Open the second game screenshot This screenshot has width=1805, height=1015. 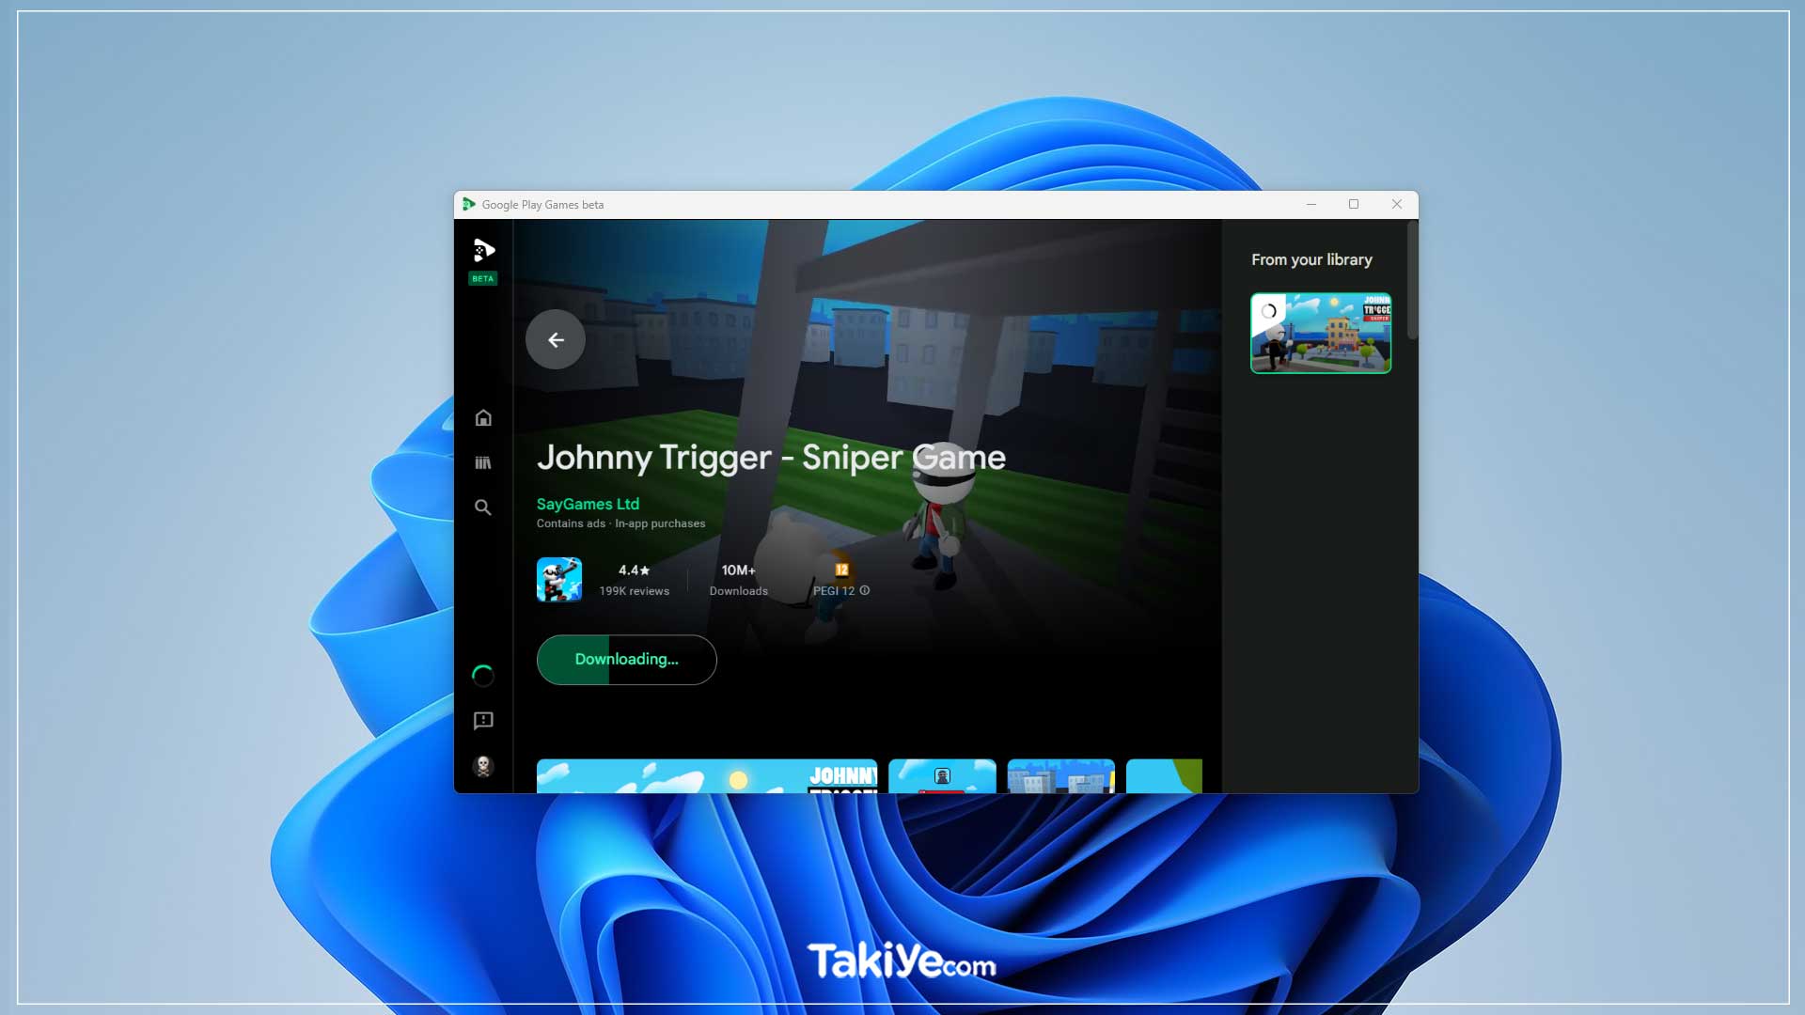pos(942,776)
